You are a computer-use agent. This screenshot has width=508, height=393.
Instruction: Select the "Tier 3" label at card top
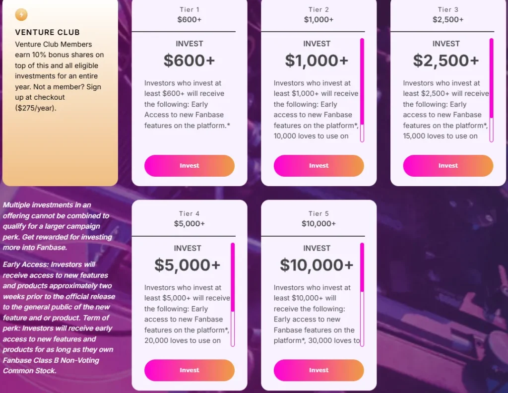(x=447, y=9)
